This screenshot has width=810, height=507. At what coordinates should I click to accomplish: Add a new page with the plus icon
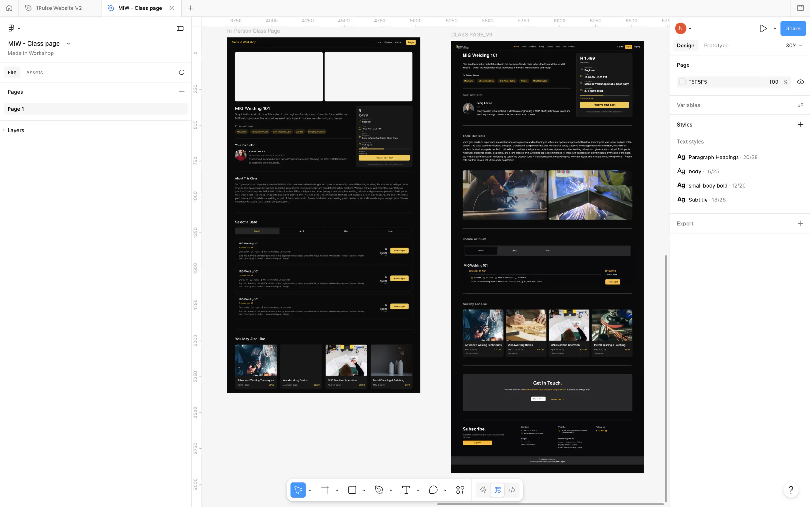click(182, 92)
